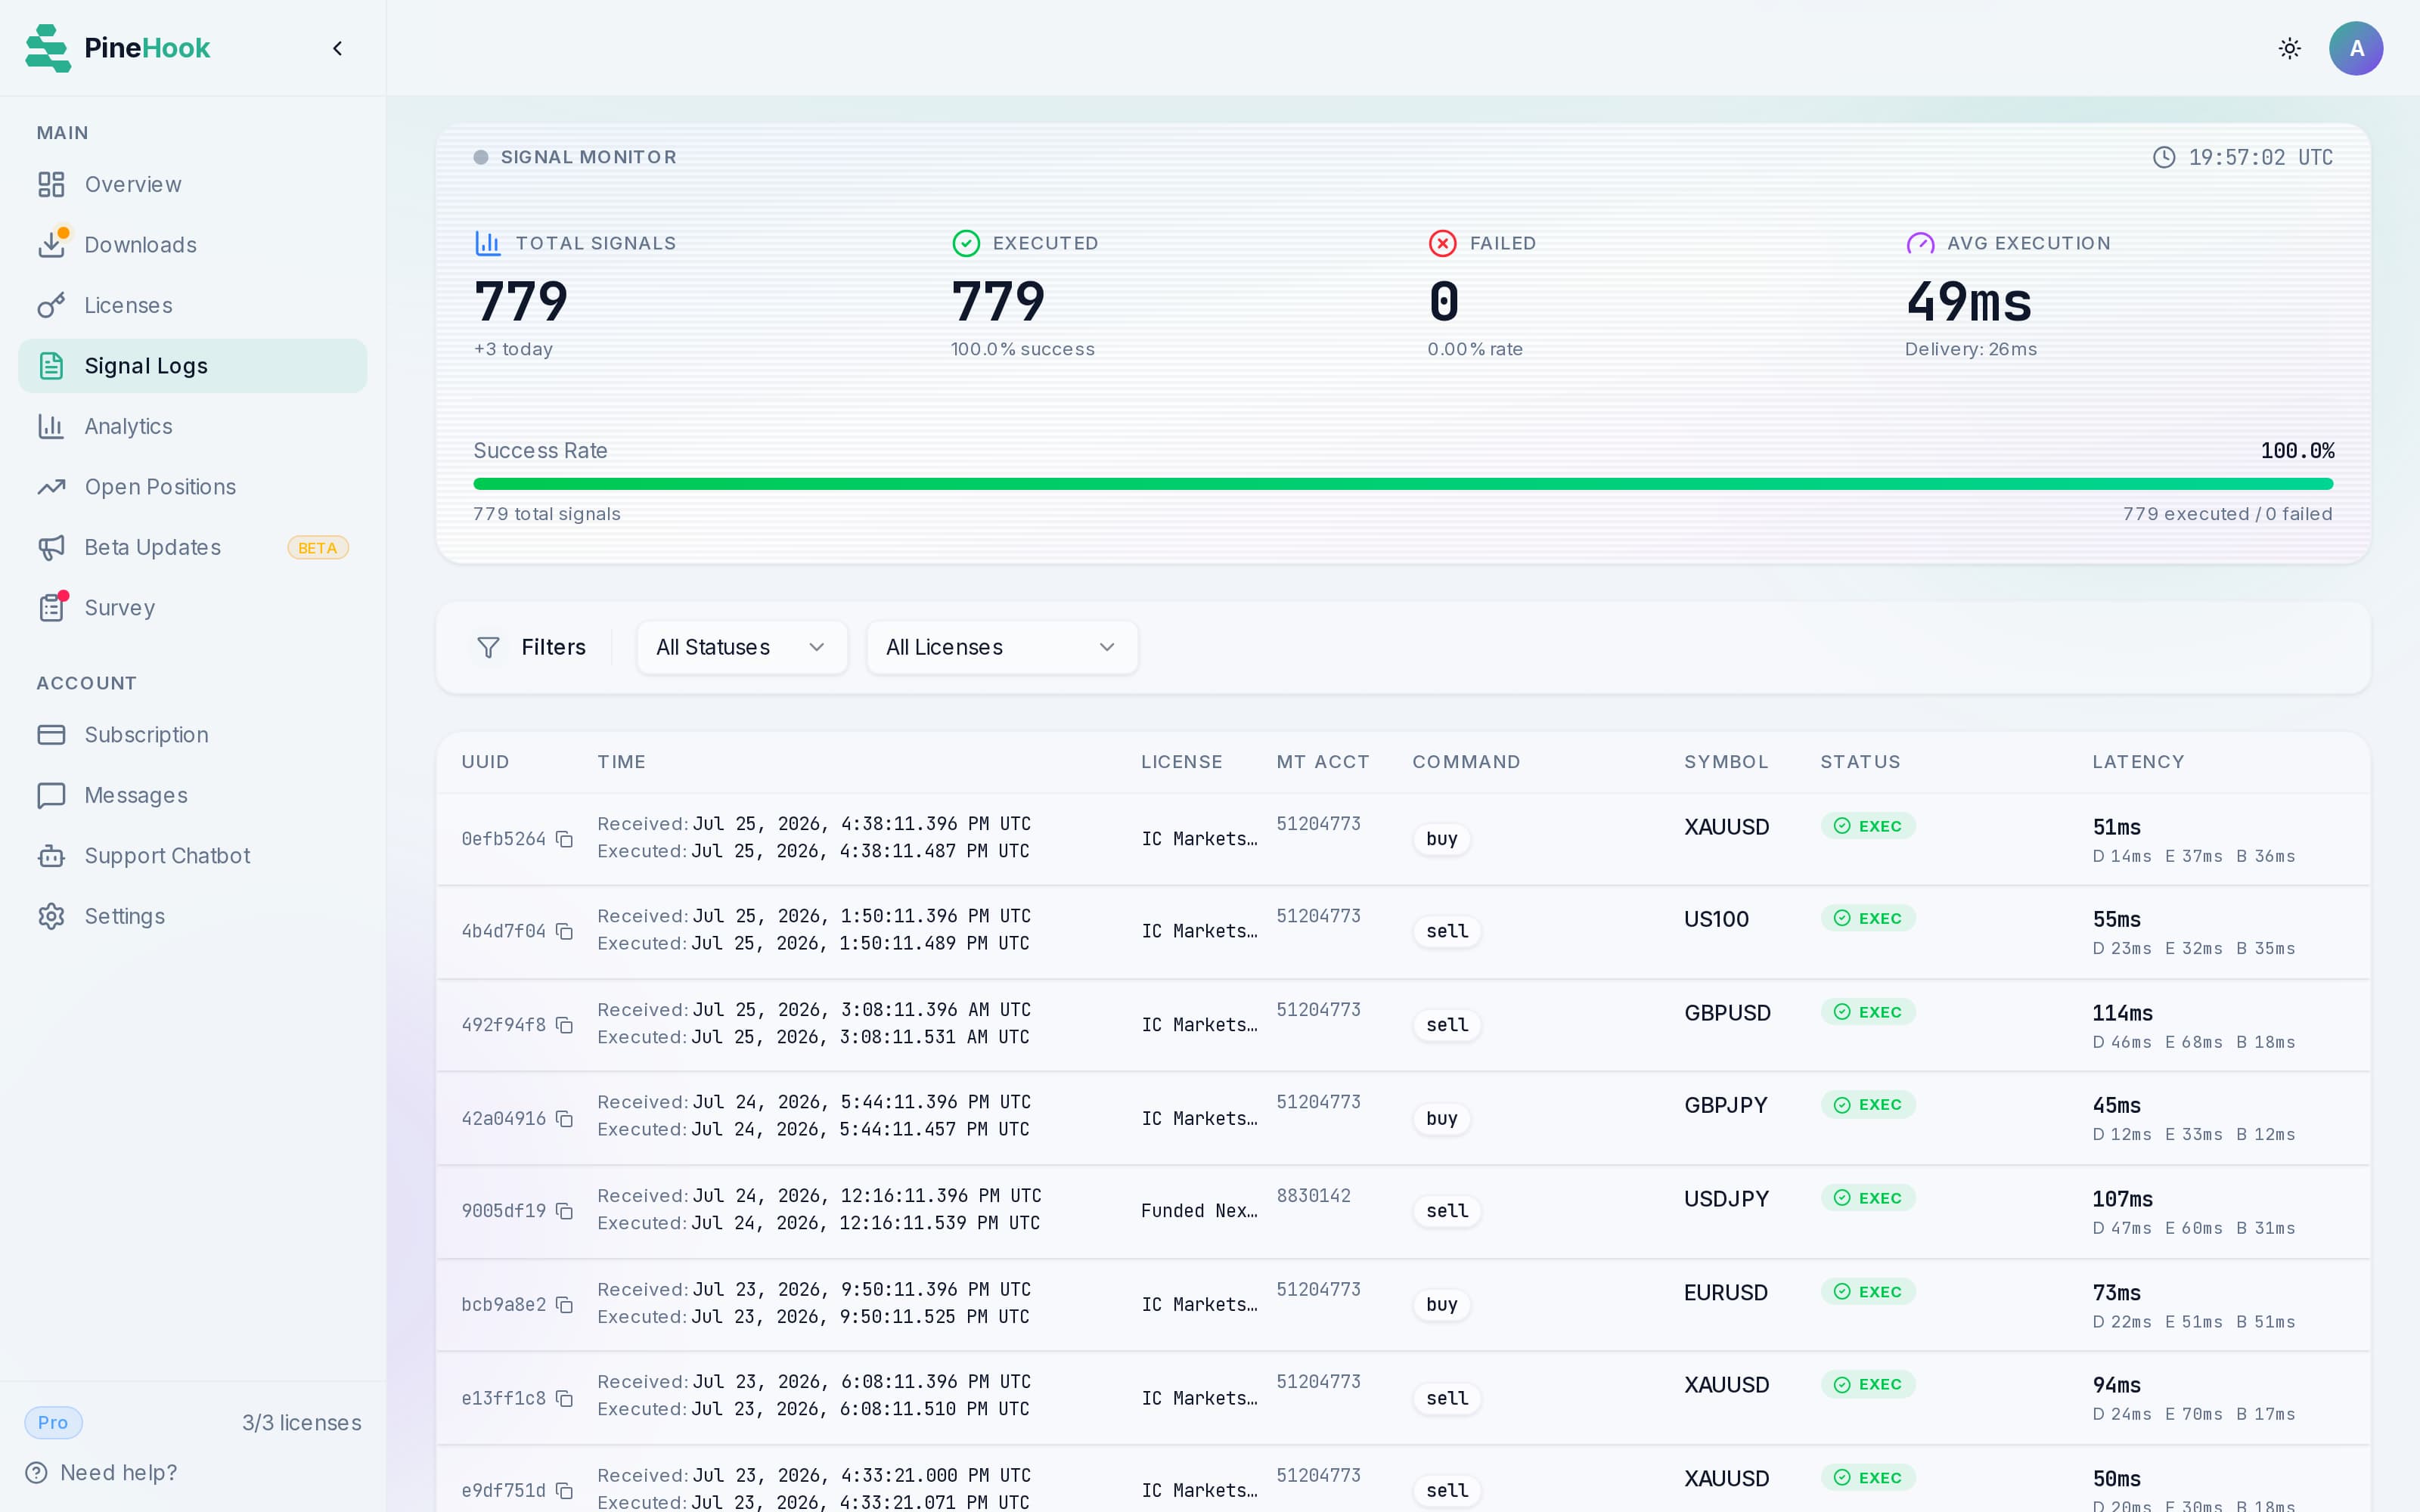Copy UUID bcb9a8e2
Viewport: 2420px width, 1512px height.
point(564,1305)
